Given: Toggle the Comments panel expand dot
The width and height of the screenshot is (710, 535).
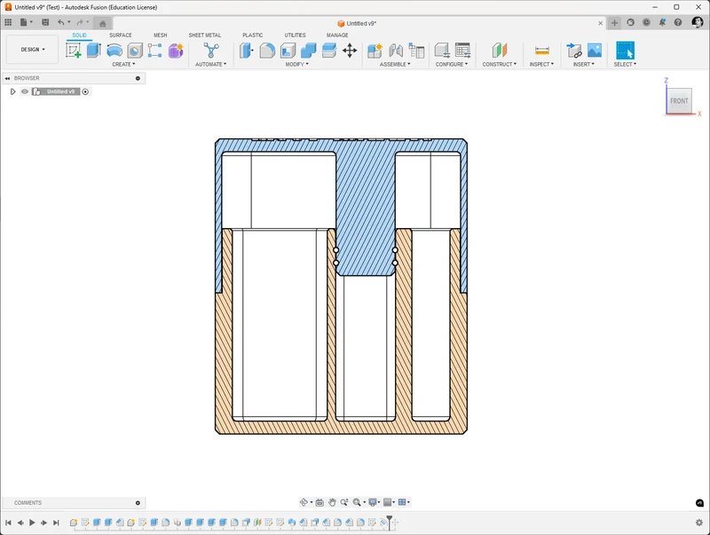Looking at the screenshot, I should click(x=138, y=503).
